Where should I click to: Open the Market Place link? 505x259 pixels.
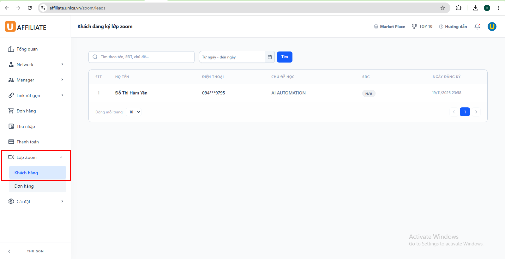[389, 27]
